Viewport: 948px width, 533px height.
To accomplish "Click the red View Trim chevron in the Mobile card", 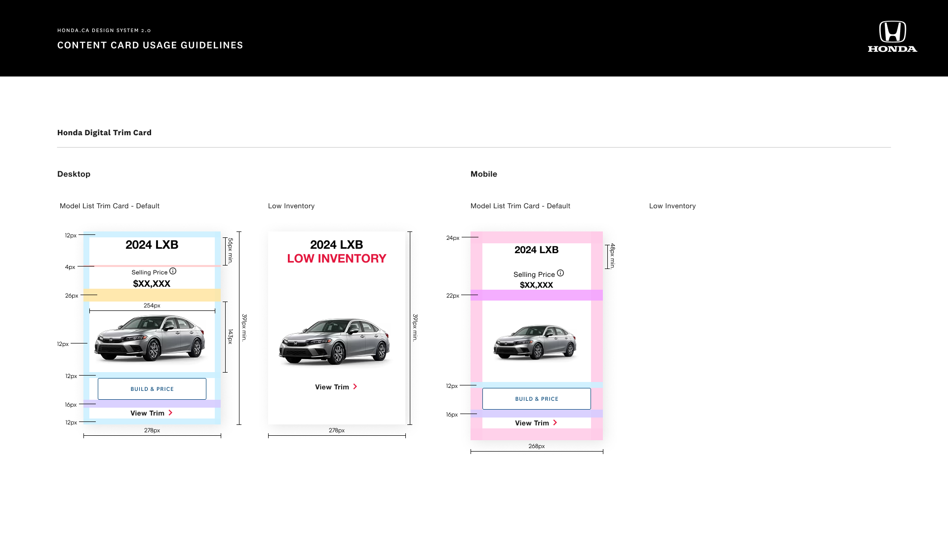I will point(555,422).
